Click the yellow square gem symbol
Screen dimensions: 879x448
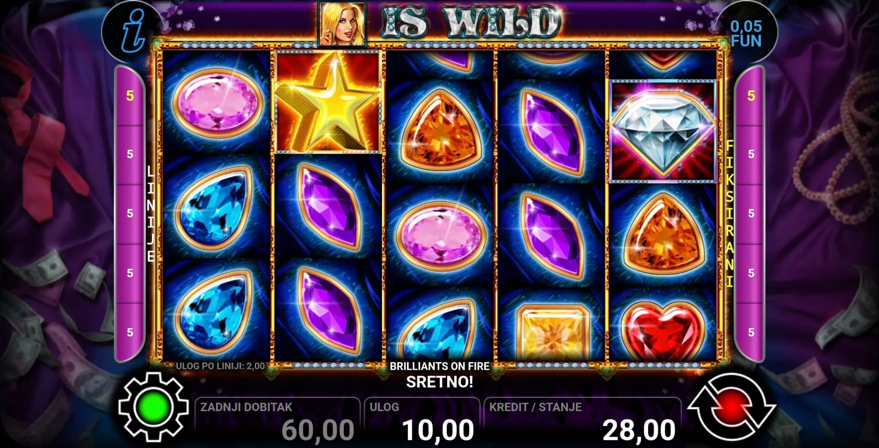pyautogui.click(x=552, y=333)
